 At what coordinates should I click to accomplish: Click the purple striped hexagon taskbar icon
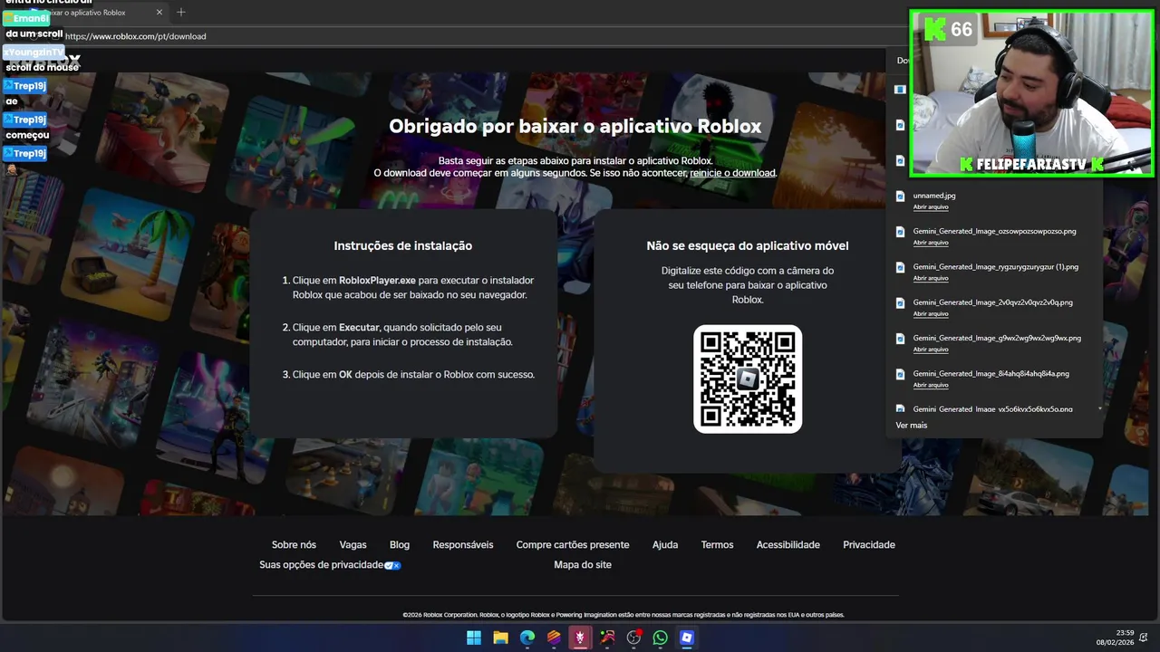click(554, 638)
